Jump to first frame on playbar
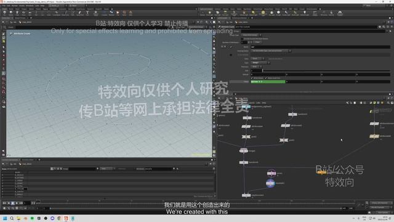Screen dimensions: 394x222 pos(4,203)
